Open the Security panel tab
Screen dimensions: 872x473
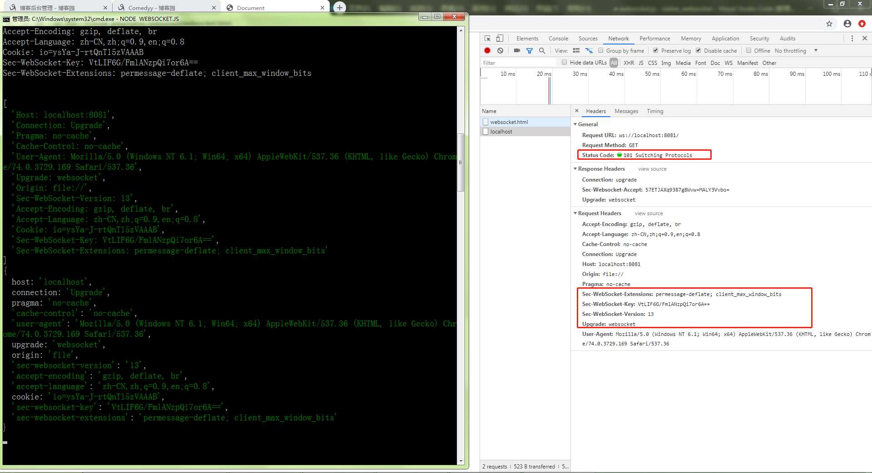point(759,39)
